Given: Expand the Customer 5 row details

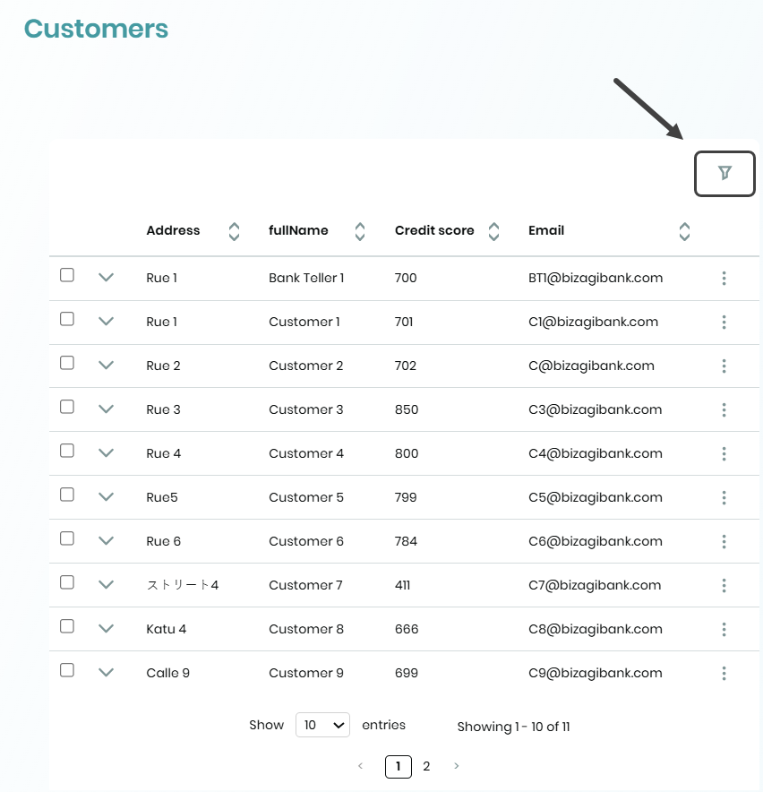Looking at the screenshot, I should pos(106,497).
